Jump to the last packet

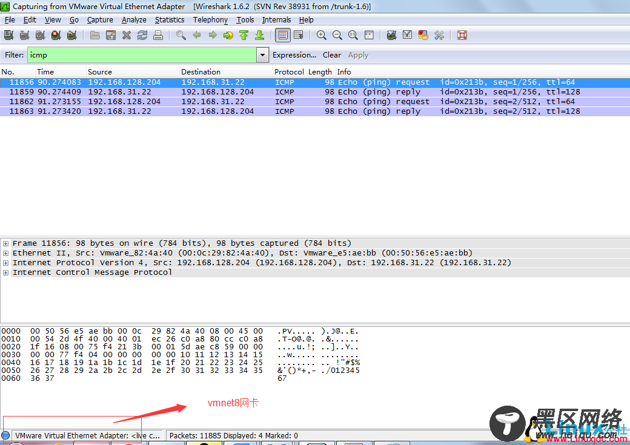(259, 35)
